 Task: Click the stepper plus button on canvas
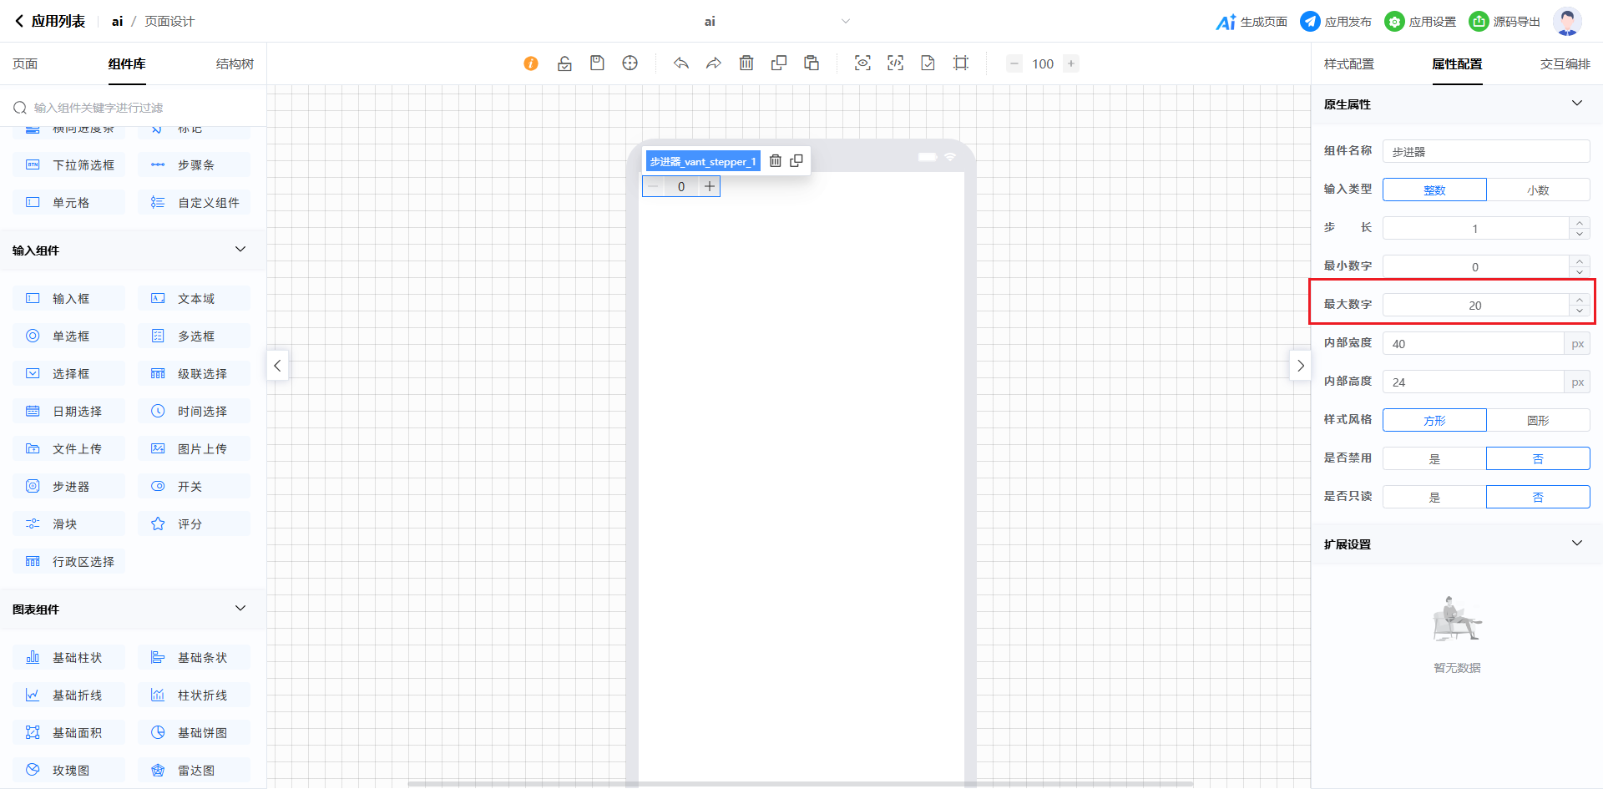(710, 186)
